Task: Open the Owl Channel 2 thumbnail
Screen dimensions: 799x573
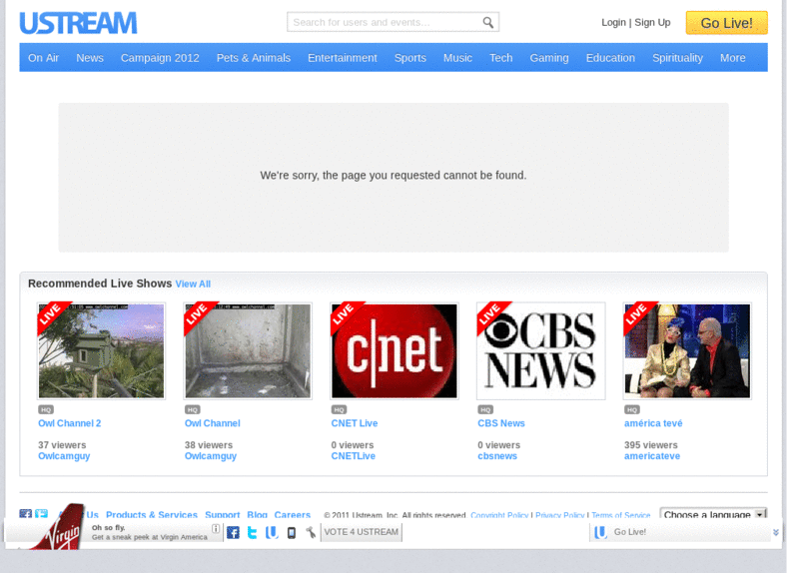Action: [102, 351]
